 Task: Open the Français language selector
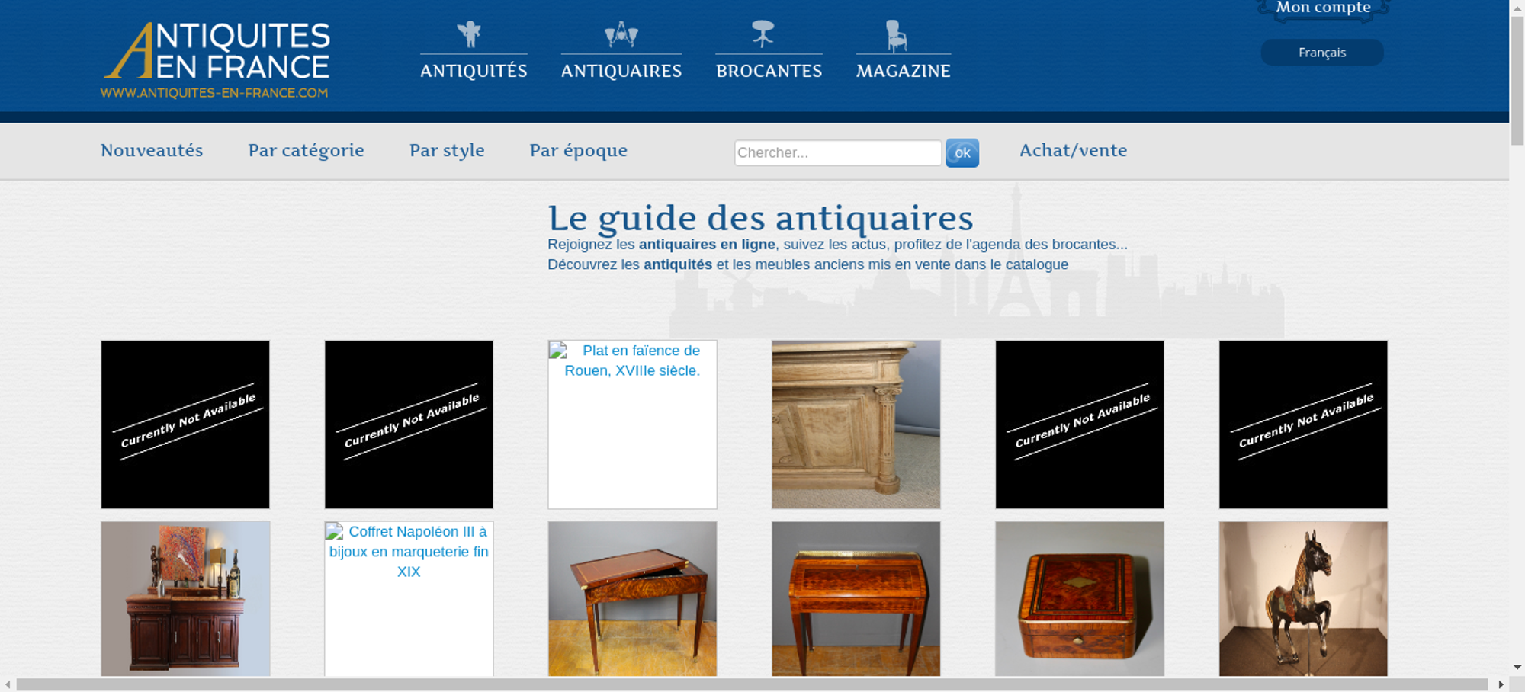click(1321, 53)
